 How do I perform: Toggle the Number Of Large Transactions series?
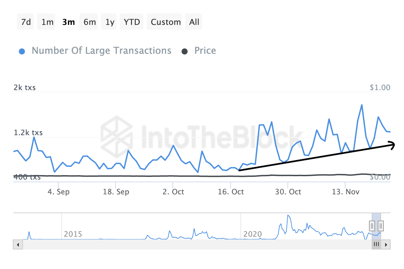tap(101, 51)
